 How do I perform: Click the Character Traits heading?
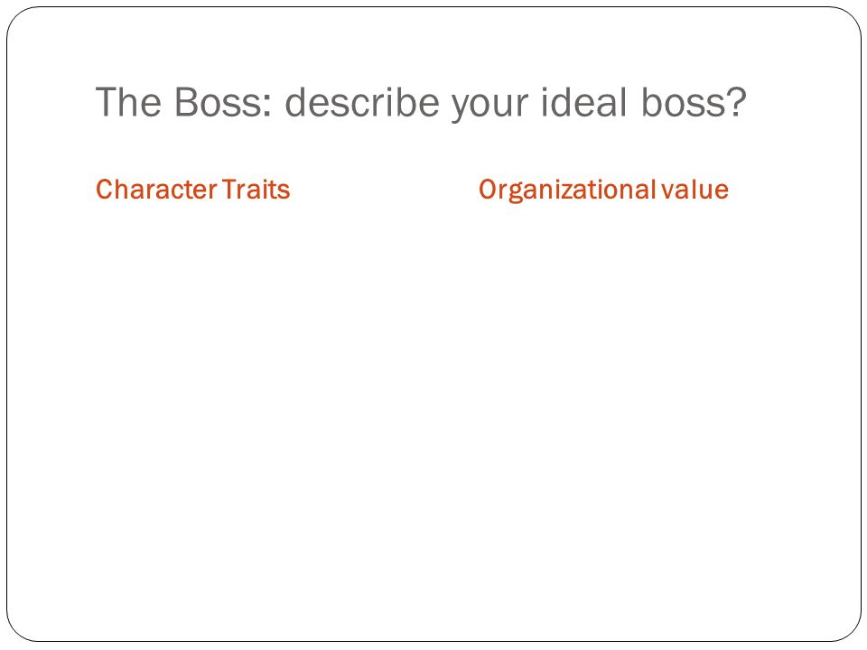tap(193, 190)
